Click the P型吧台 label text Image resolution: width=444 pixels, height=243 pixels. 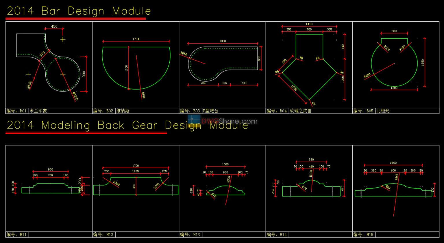[x=211, y=111]
